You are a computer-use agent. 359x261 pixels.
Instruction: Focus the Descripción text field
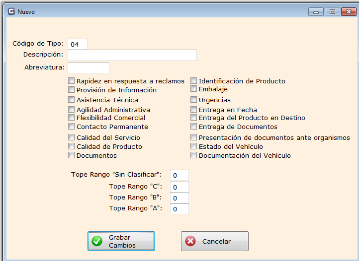click(132, 55)
